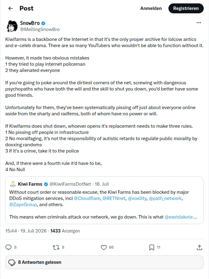The height and width of the screenshot is (279, 209).
Task: Follow the @Cloudflare mention link
Action: [x=87, y=198]
